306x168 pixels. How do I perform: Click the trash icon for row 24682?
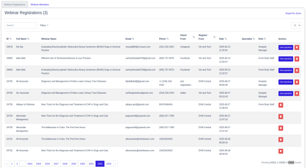coord(297,59)
